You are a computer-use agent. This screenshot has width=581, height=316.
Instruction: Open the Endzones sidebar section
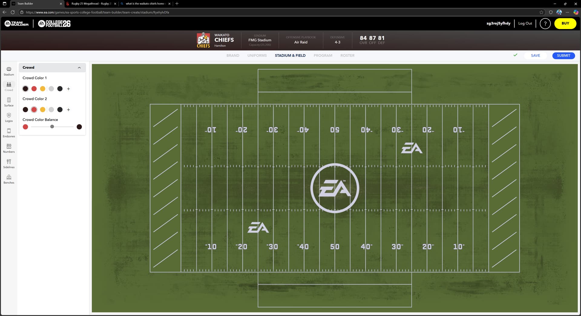(x=9, y=133)
